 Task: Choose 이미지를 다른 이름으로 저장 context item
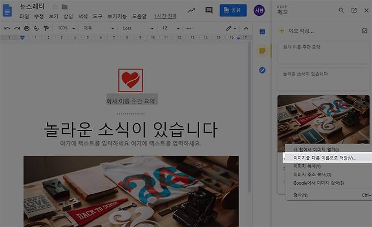[x=327, y=158]
